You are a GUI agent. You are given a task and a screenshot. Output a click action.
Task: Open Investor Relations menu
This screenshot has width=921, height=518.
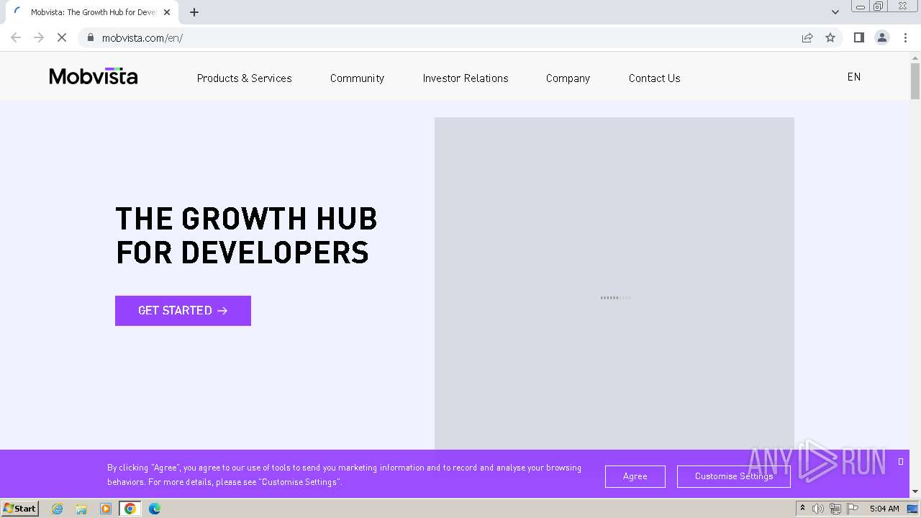point(466,78)
